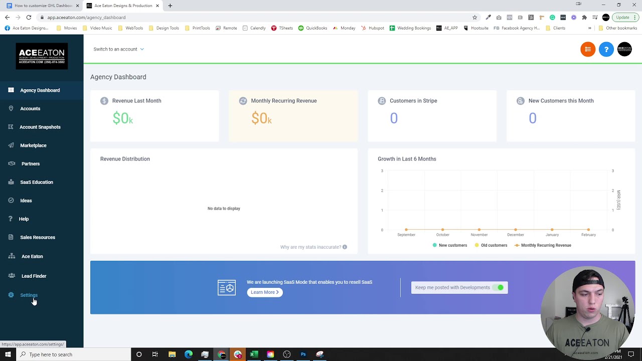Open the browser extensions puzzle piece icon
Viewport: 642px width, 361px height.
(584, 17)
